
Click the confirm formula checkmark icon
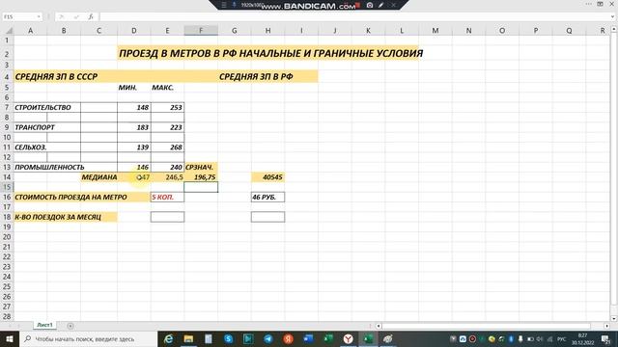click(76, 17)
